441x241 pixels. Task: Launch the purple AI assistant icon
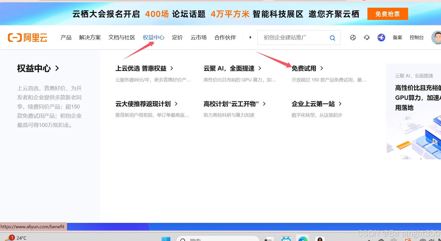tap(381, 38)
